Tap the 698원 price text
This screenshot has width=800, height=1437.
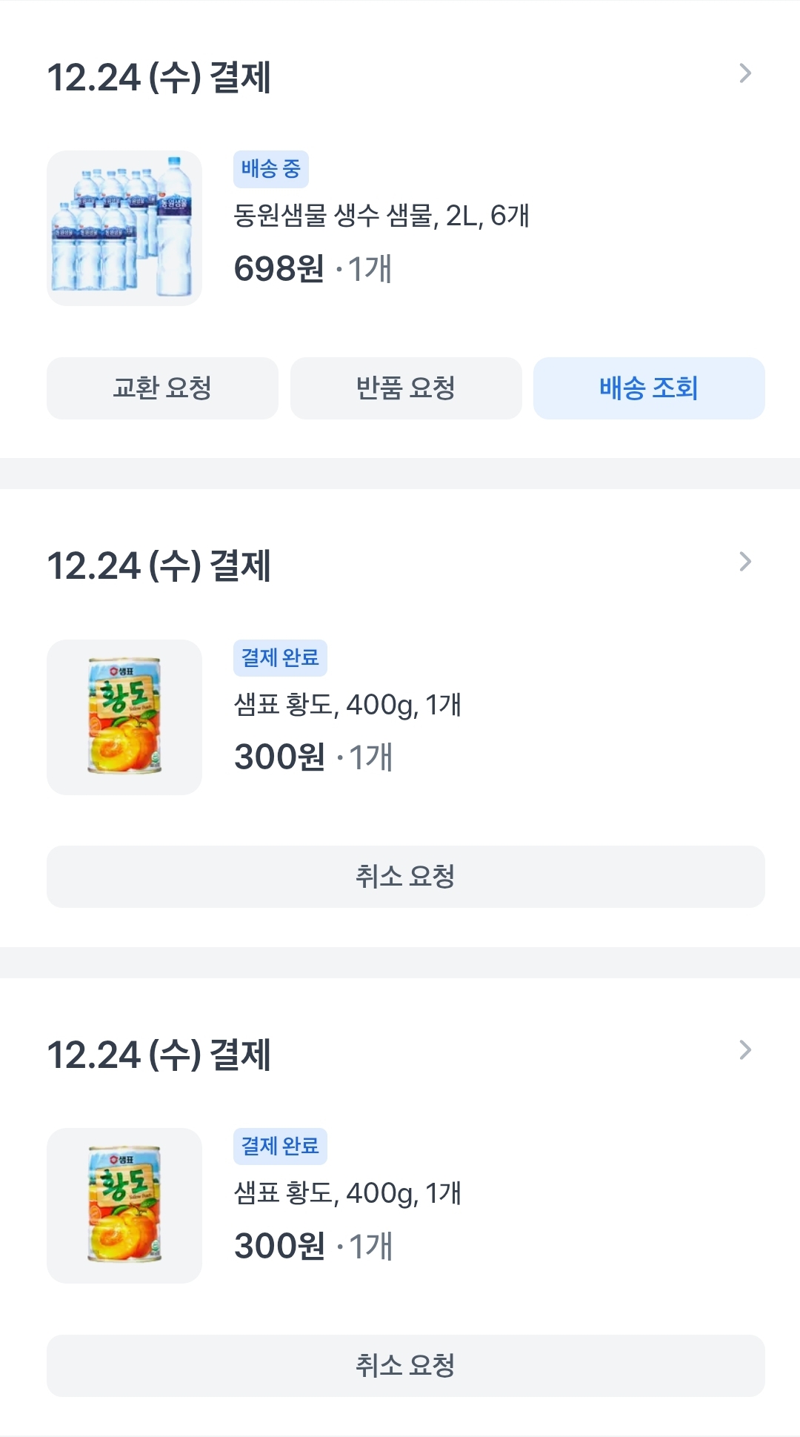(279, 268)
